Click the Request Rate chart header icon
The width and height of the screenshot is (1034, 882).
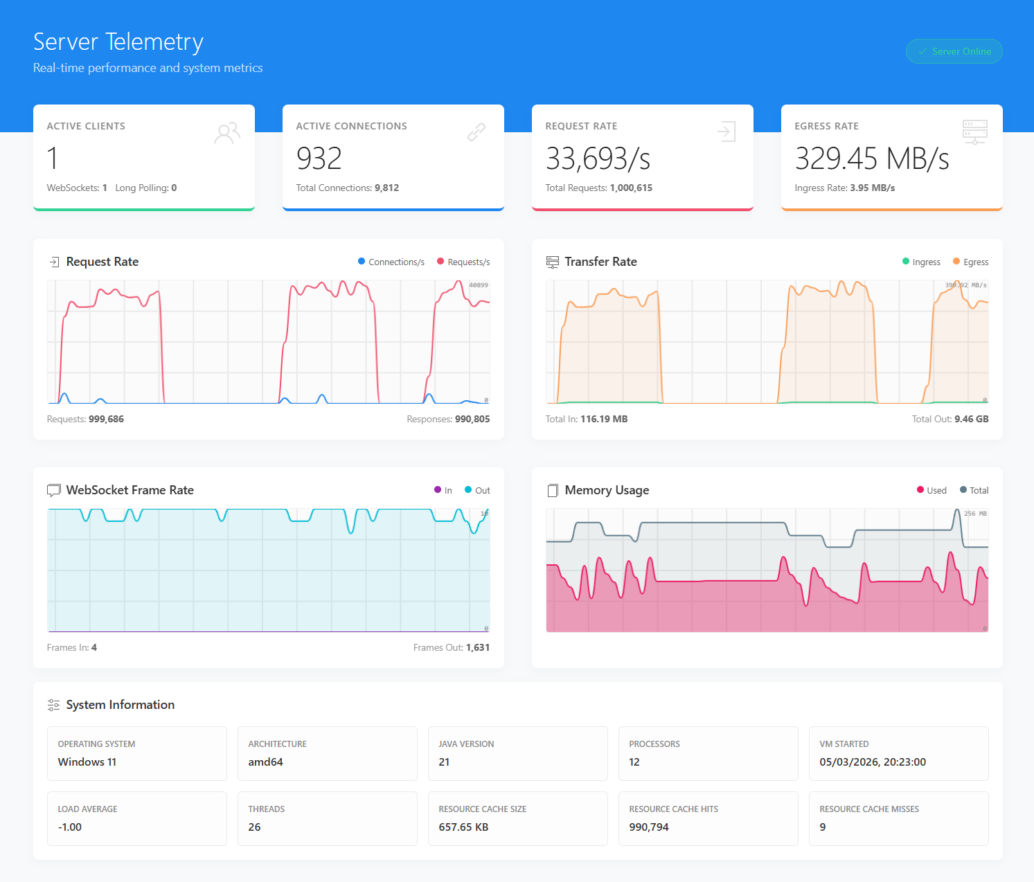pos(54,262)
